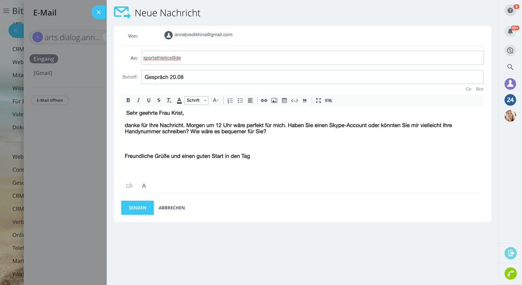Show the Cc field
Image resolution: width=522 pixels, height=285 pixels.
[468, 89]
